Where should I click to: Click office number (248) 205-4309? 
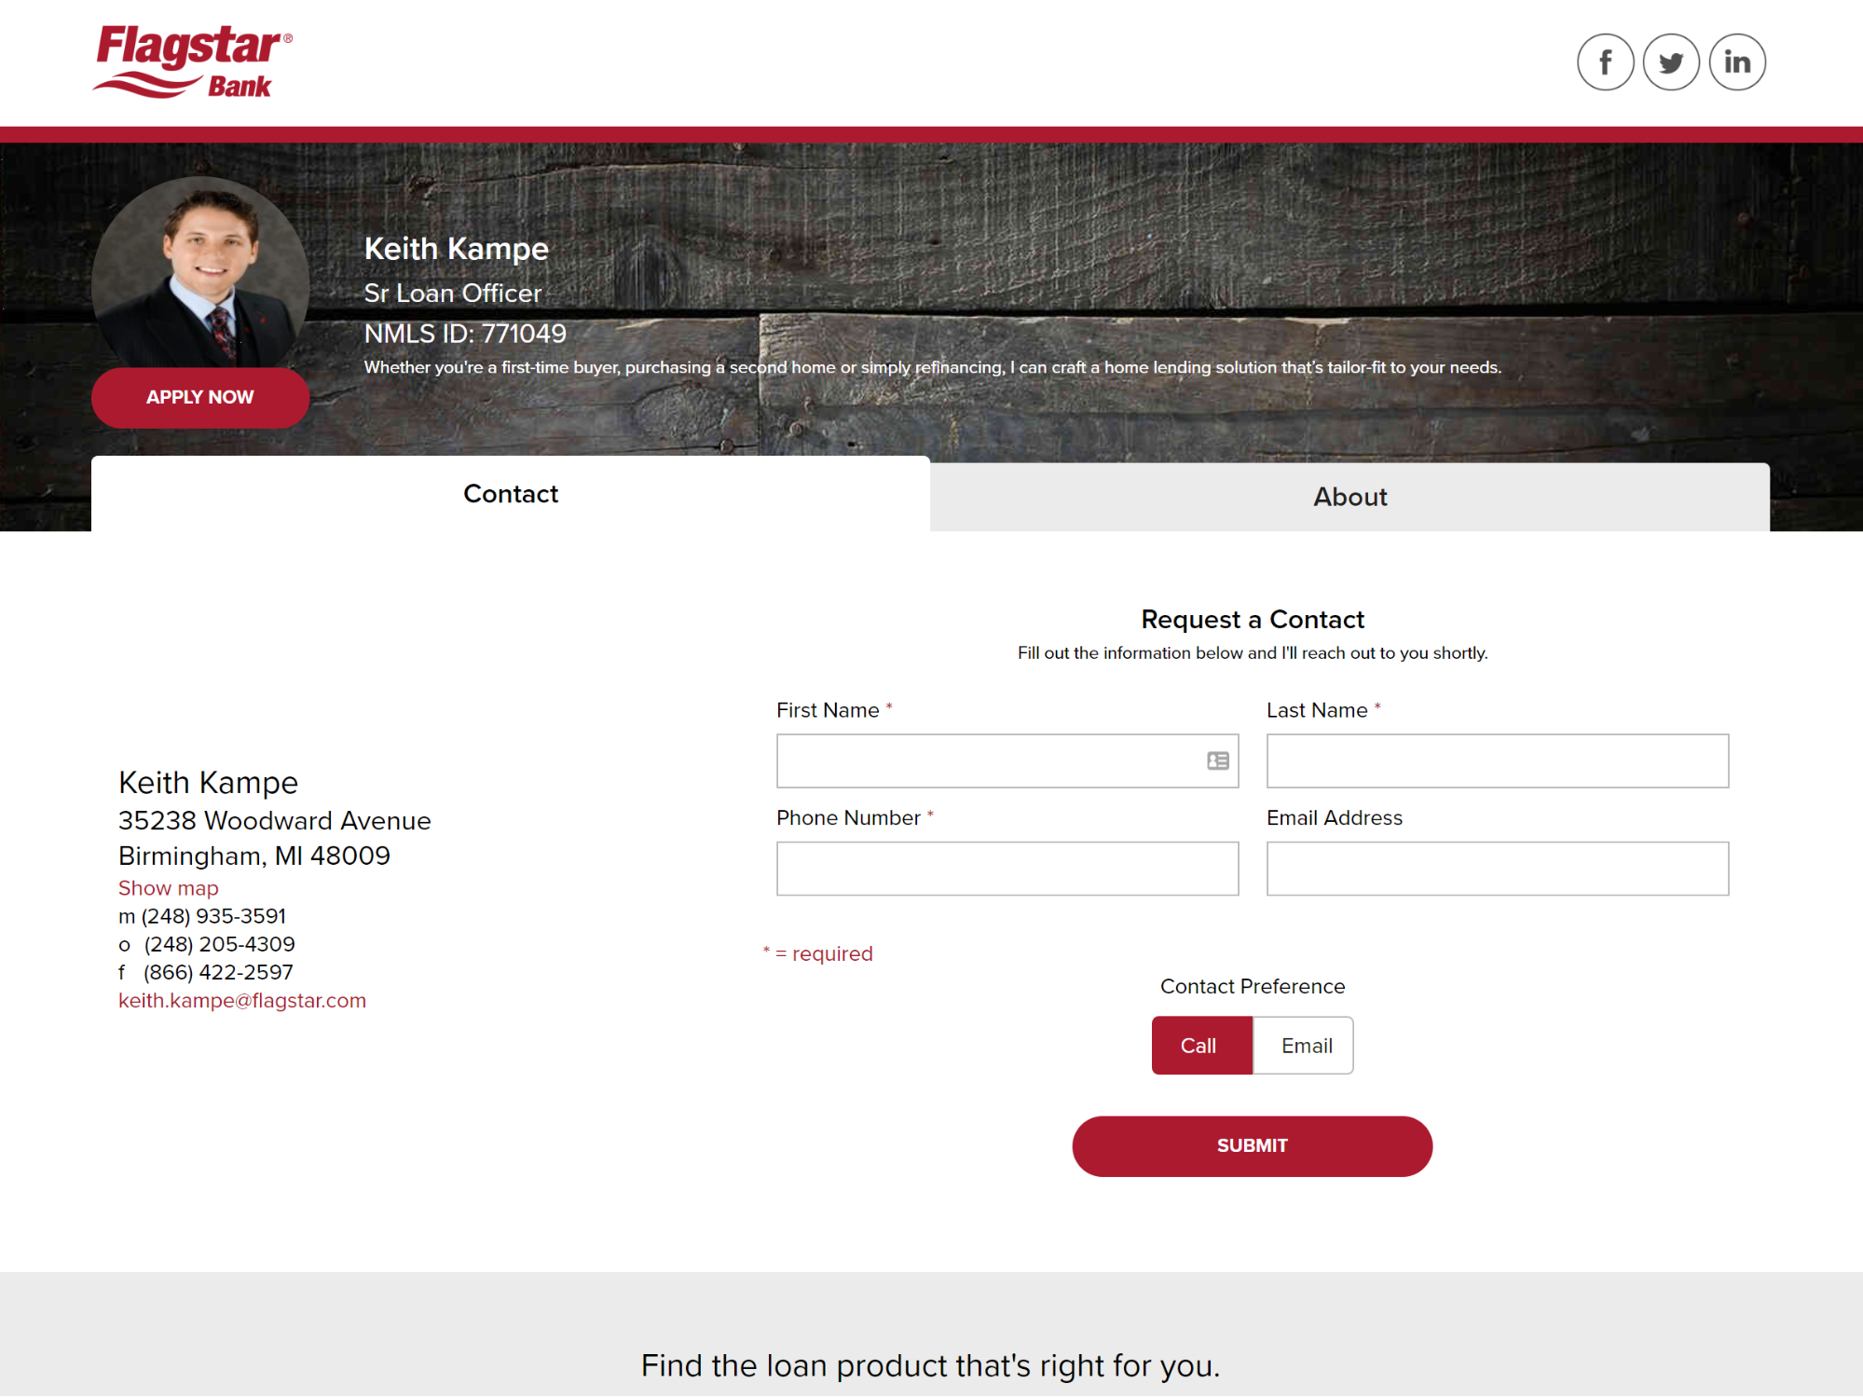[219, 944]
